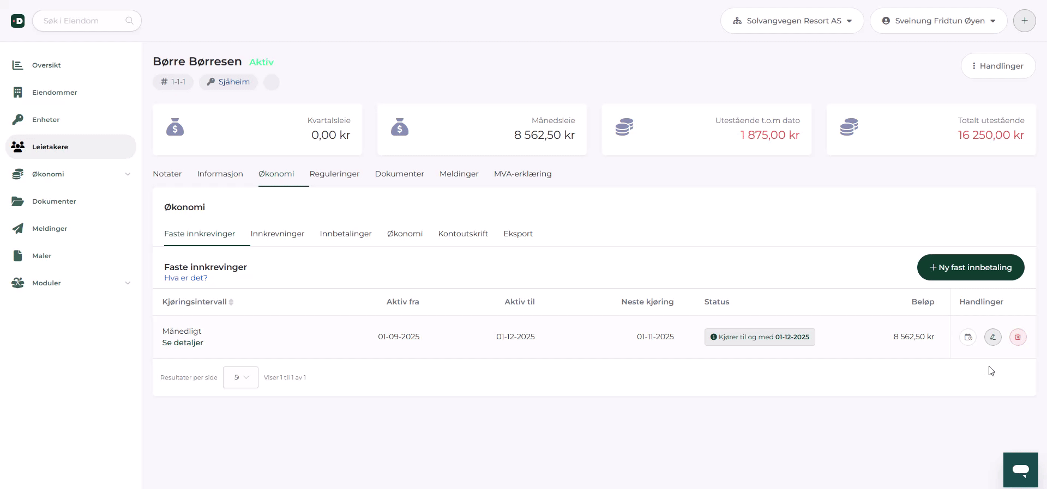Click the Enheter key icon
The image size is (1047, 489).
pos(17,120)
